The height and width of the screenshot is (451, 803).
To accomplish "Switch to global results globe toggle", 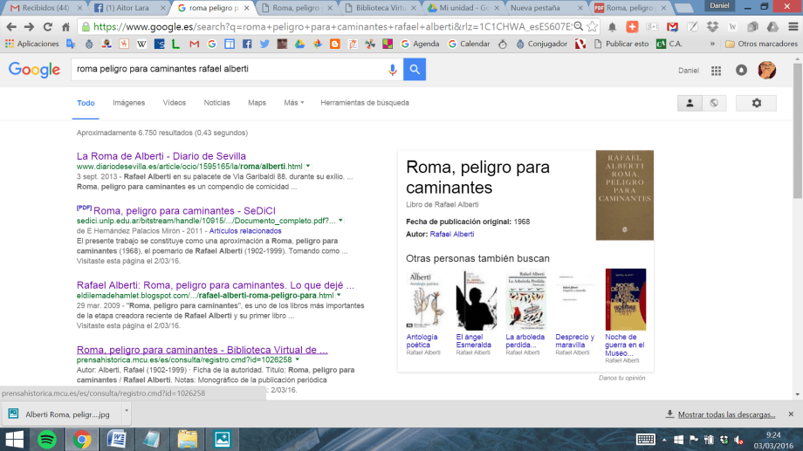I will coord(714,103).
